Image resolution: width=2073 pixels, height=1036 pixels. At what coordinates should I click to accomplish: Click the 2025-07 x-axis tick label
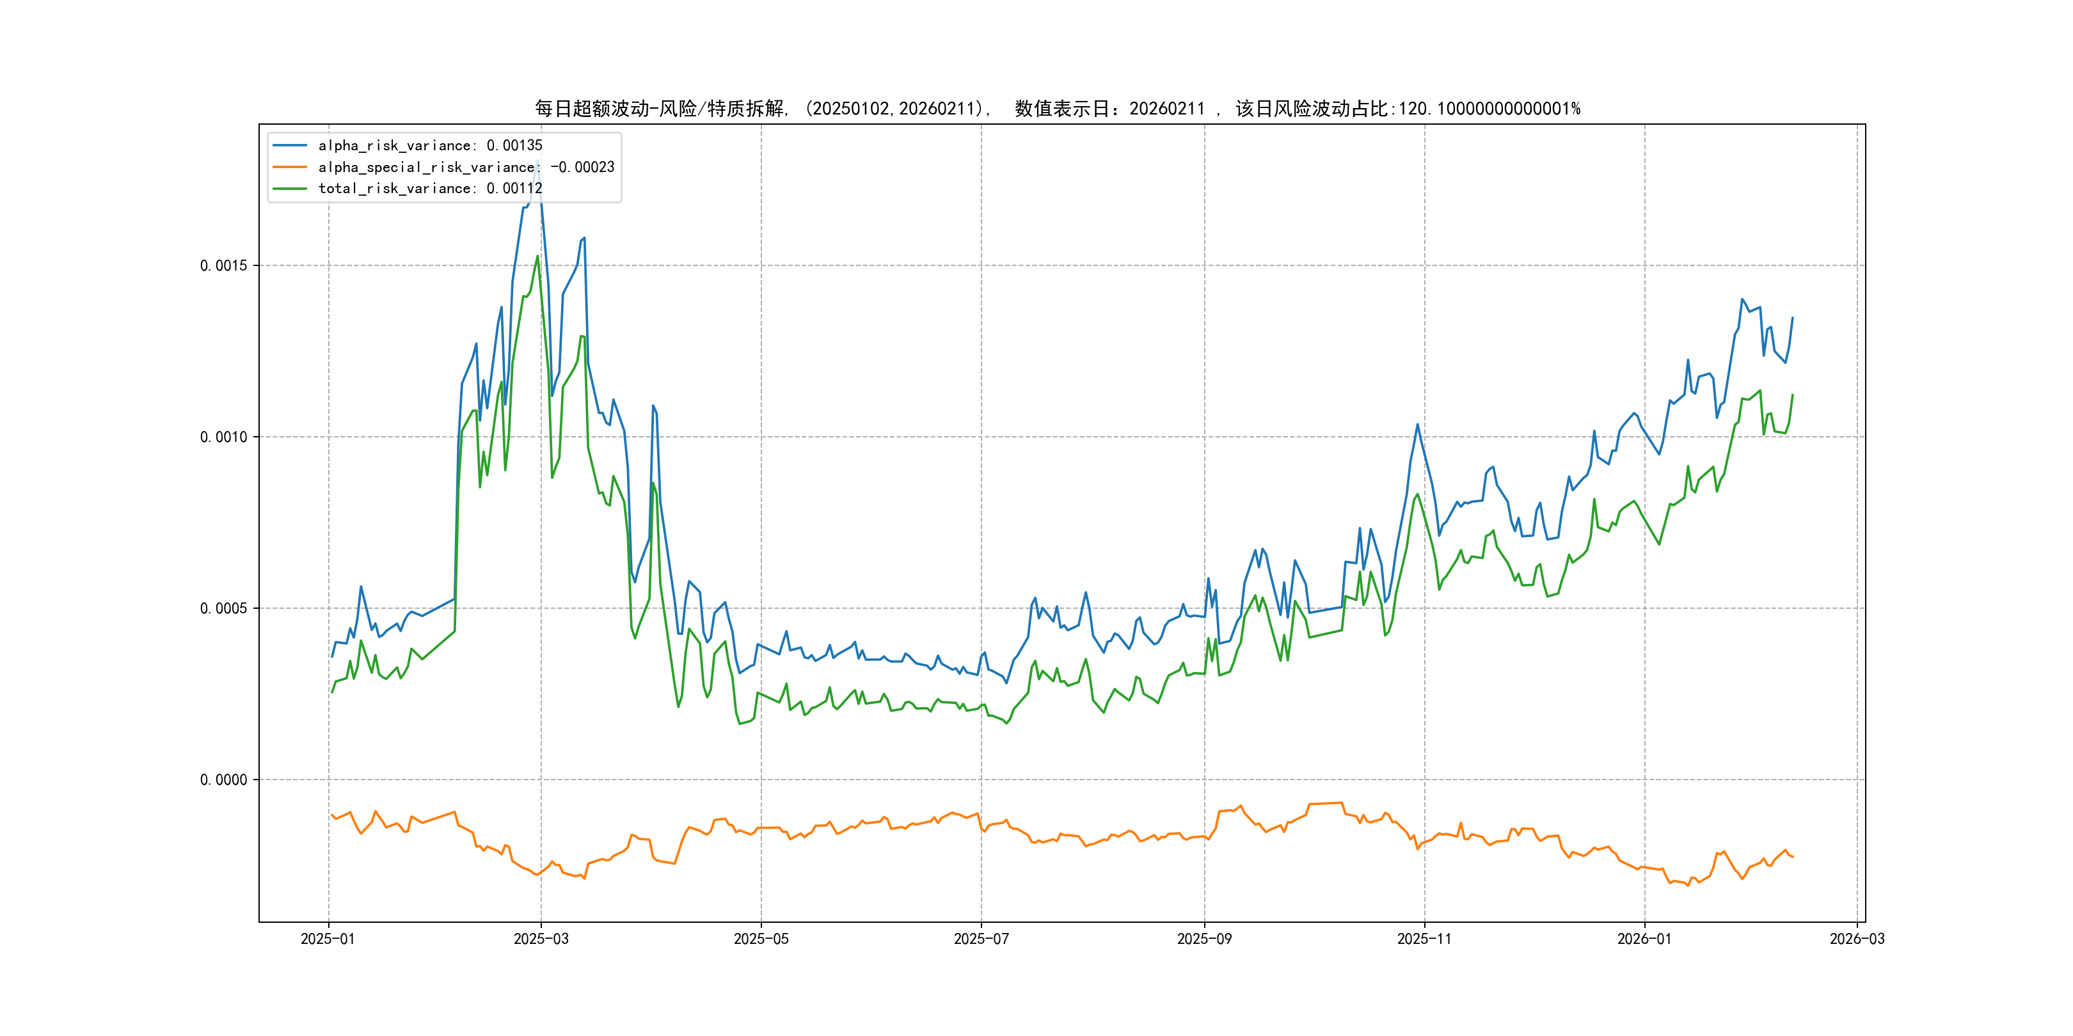point(981,939)
